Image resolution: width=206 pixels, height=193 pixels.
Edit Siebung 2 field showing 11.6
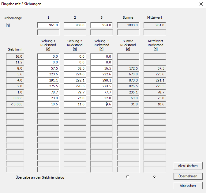[x=75, y=104]
